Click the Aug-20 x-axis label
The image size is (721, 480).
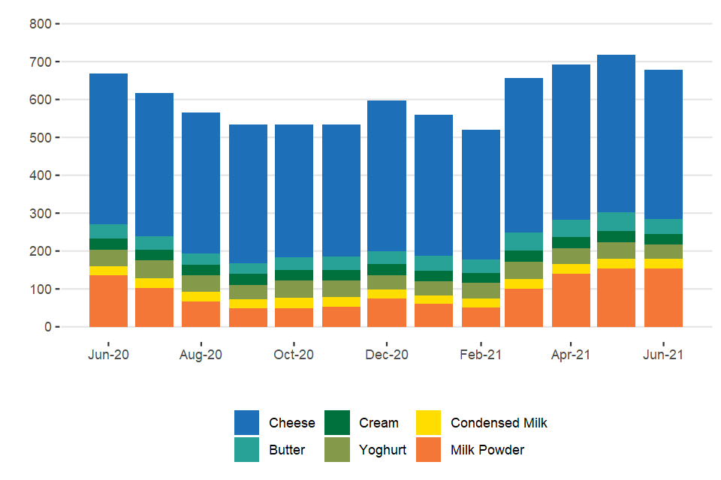pos(201,355)
